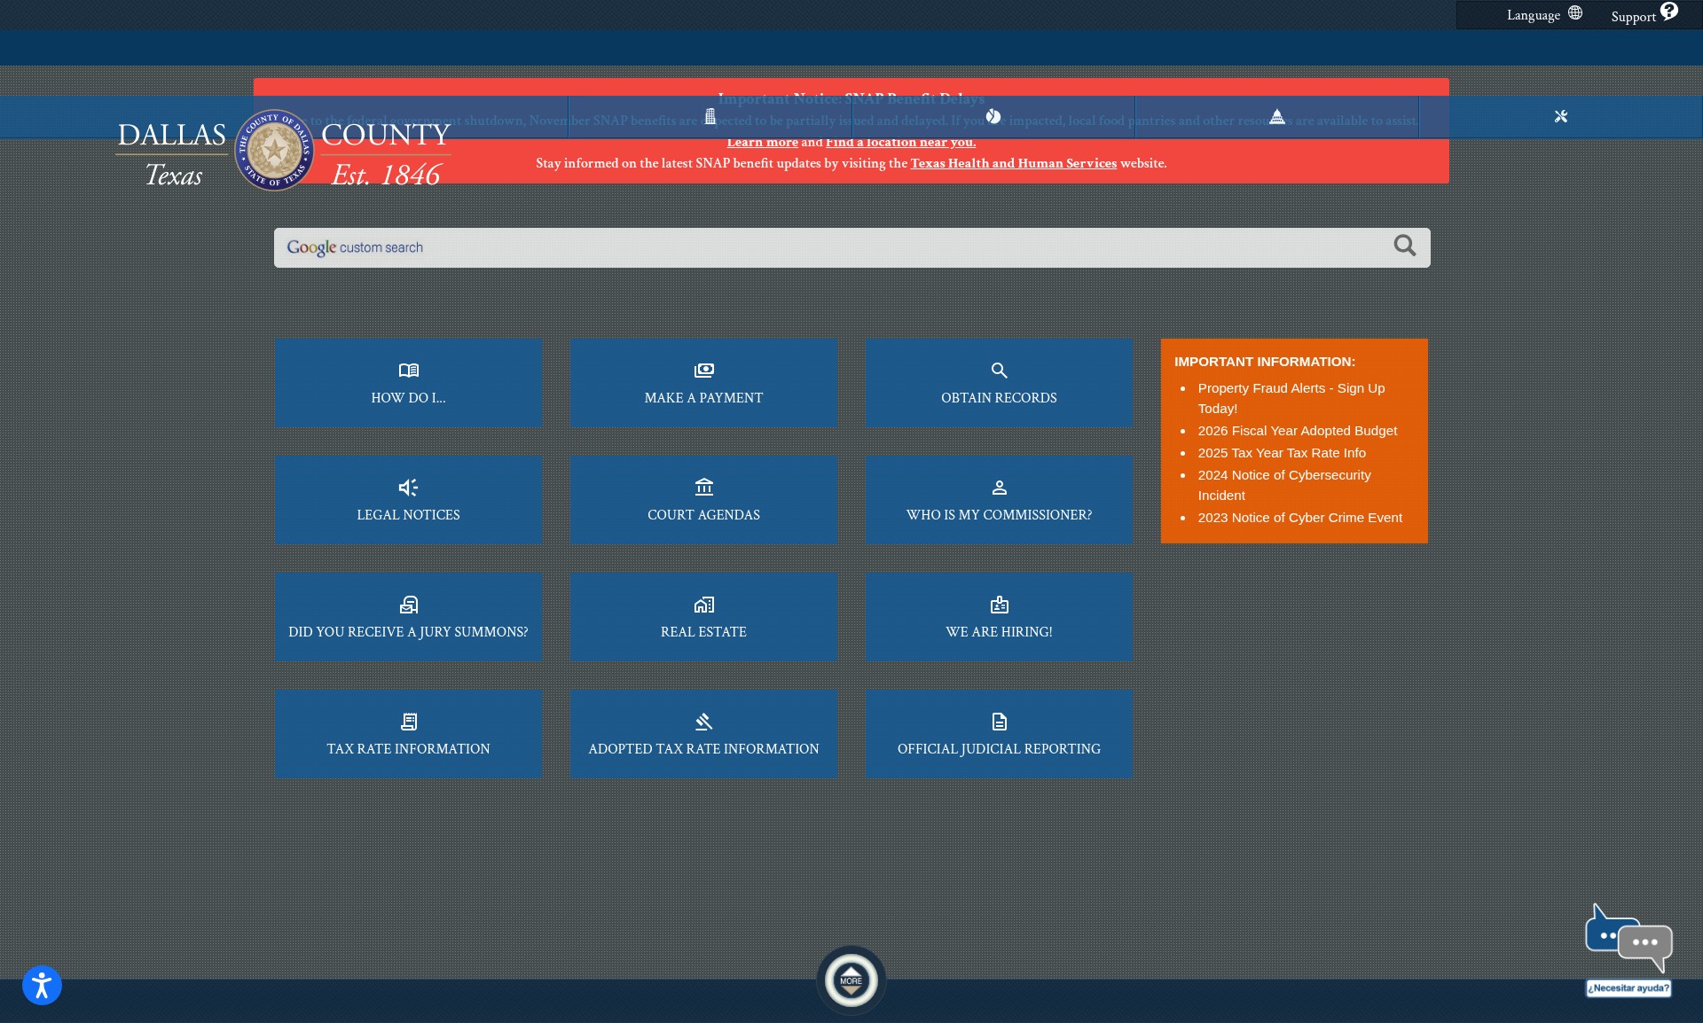Open 2025 Tax Year Tax Rate Info link
The width and height of the screenshot is (1703, 1023).
pyautogui.click(x=1282, y=453)
